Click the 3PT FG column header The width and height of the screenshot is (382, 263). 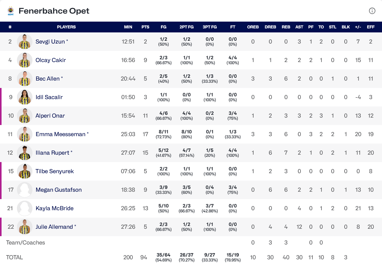tap(210, 27)
